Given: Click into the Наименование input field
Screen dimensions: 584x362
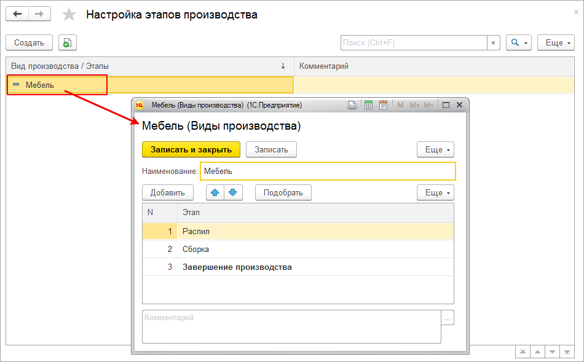Looking at the screenshot, I should pos(328,171).
